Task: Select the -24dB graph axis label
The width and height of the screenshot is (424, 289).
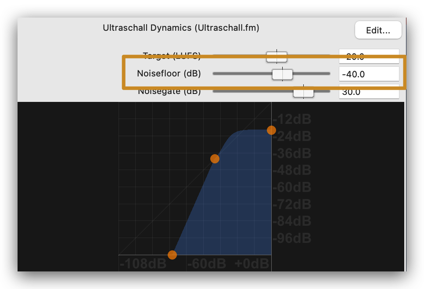Action: tap(292, 136)
